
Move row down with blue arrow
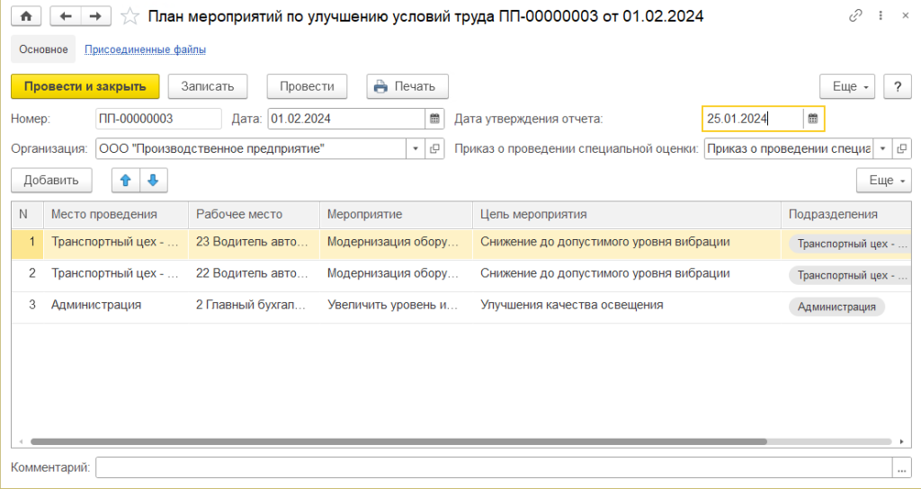[x=152, y=180]
